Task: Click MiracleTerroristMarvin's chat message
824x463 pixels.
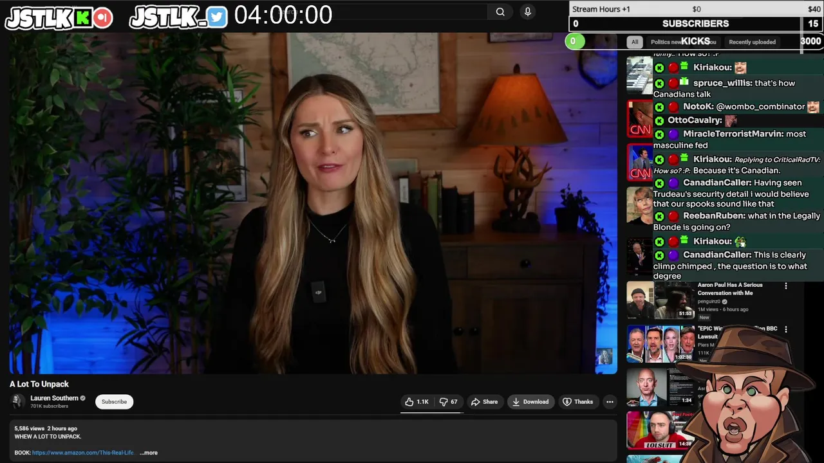Action: [x=737, y=140]
